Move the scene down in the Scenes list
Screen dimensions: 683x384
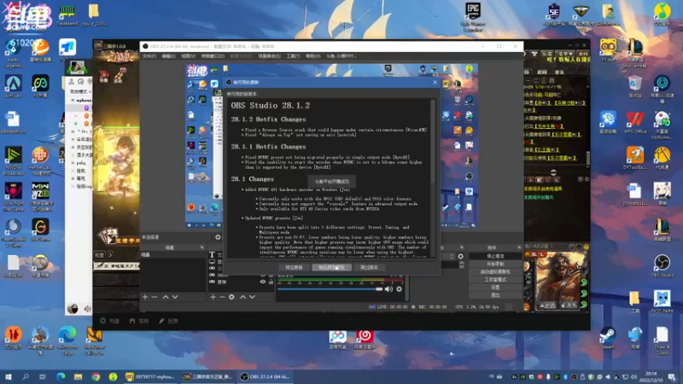point(175,297)
